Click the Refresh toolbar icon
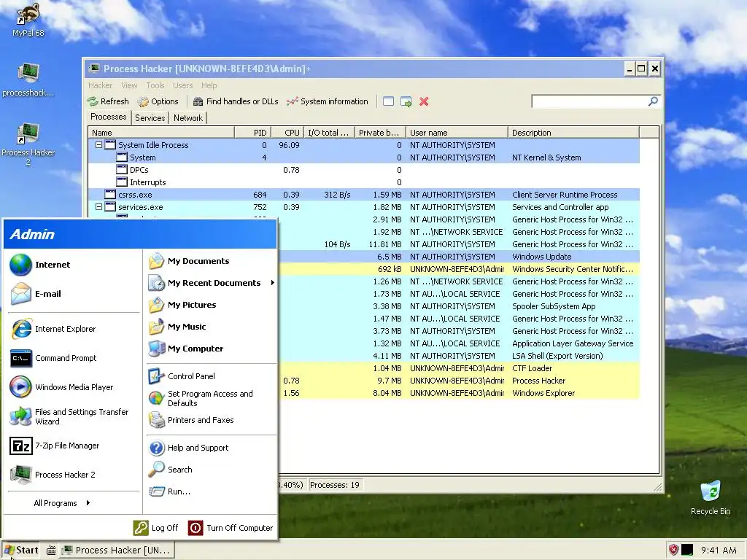The height and width of the screenshot is (560, 747). pyautogui.click(x=93, y=101)
